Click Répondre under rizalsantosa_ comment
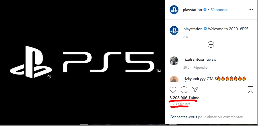The image size is (258, 126). coord(200,68)
